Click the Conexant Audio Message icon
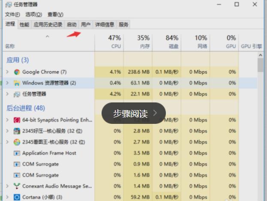This screenshot has height=201, width=267. pos(17,186)
